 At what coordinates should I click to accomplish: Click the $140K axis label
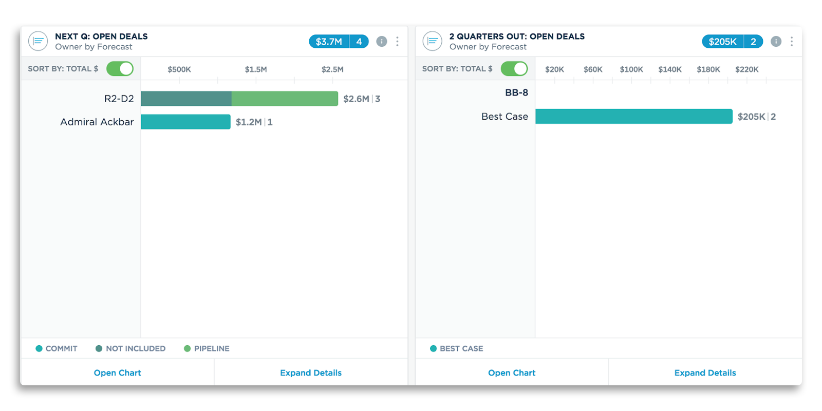point(670,69)
